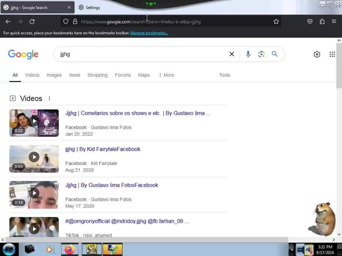
Task: Click the taskbar clock 3:21 PM
Action: tap(325, 249)
